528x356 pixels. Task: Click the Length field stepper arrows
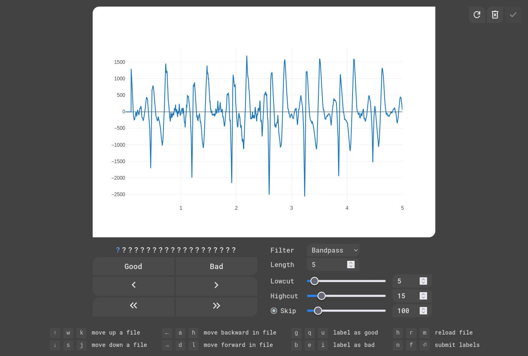point(351,265)
